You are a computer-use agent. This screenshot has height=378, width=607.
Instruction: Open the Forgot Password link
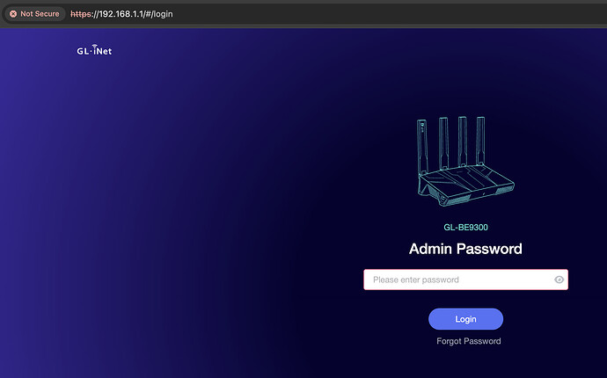[468, 341]
